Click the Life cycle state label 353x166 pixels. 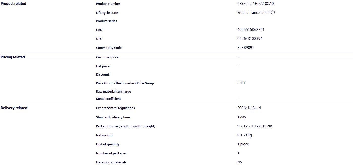coord(107,13)
